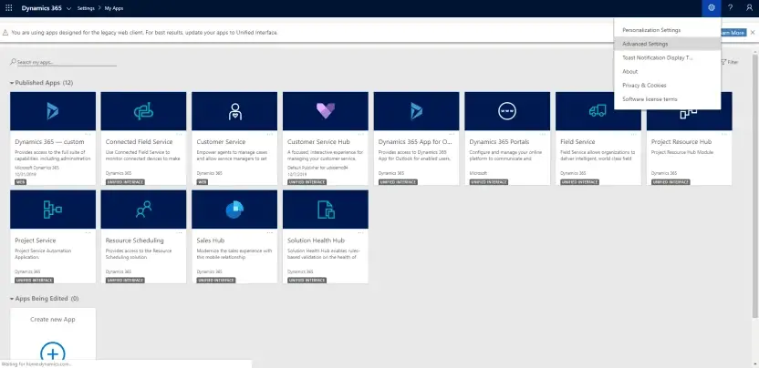Collapse the Apps Being Edited section
The height and width of the screenshot is (368, 759).
(x=12, y=299)
